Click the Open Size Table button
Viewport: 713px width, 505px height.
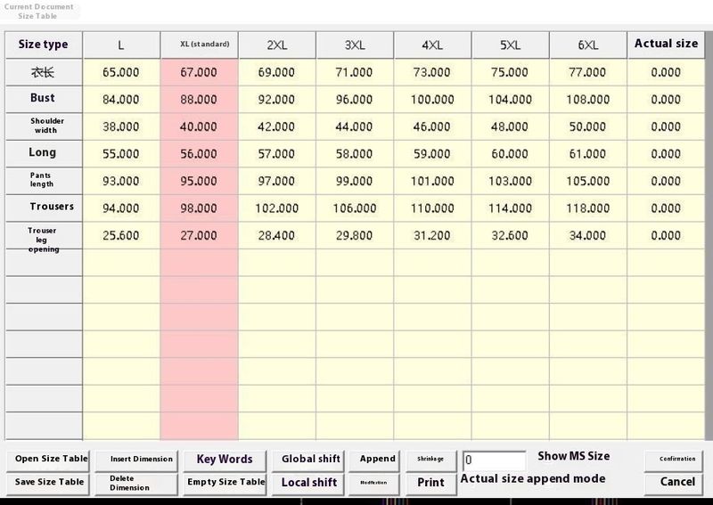point(51,459)
